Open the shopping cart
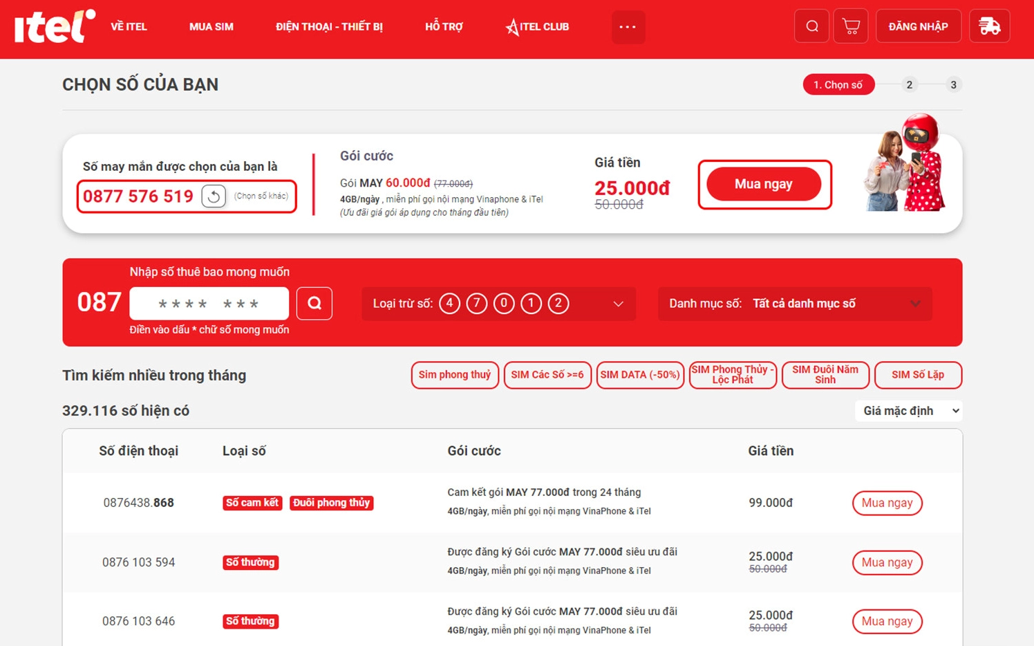 (x=851, y=26)
